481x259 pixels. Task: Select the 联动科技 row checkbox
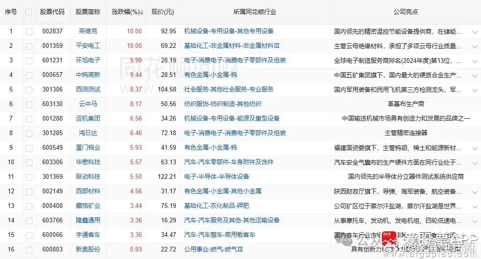(x=29, y=177)
